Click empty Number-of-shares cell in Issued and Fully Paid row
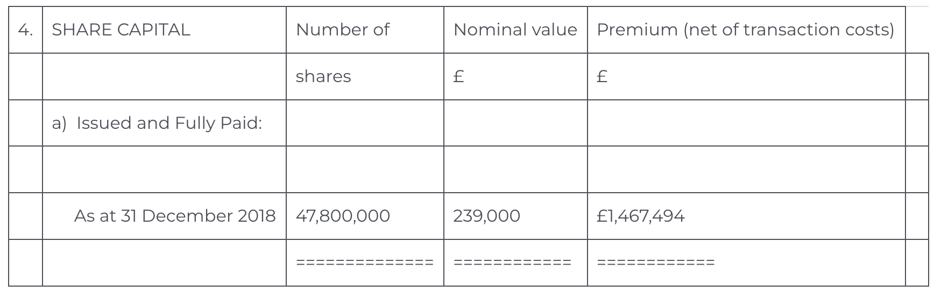 [365, 123]
